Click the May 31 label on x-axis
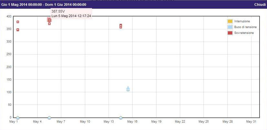The image size is (267, 130). [251, 122]
